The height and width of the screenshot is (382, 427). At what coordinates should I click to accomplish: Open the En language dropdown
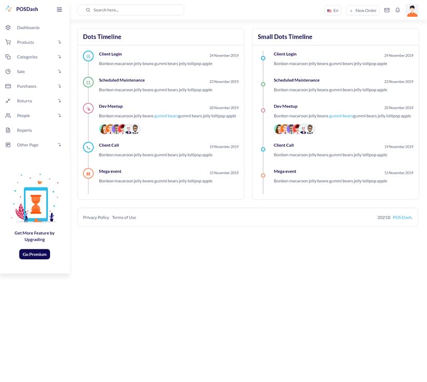[x=333, y=11]
